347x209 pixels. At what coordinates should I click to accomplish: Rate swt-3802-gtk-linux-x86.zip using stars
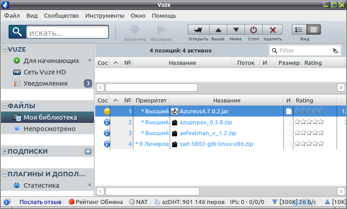click(309, 144)
